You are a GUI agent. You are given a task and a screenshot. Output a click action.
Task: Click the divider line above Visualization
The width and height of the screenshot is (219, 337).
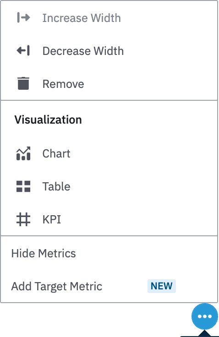tap(109, 100)
